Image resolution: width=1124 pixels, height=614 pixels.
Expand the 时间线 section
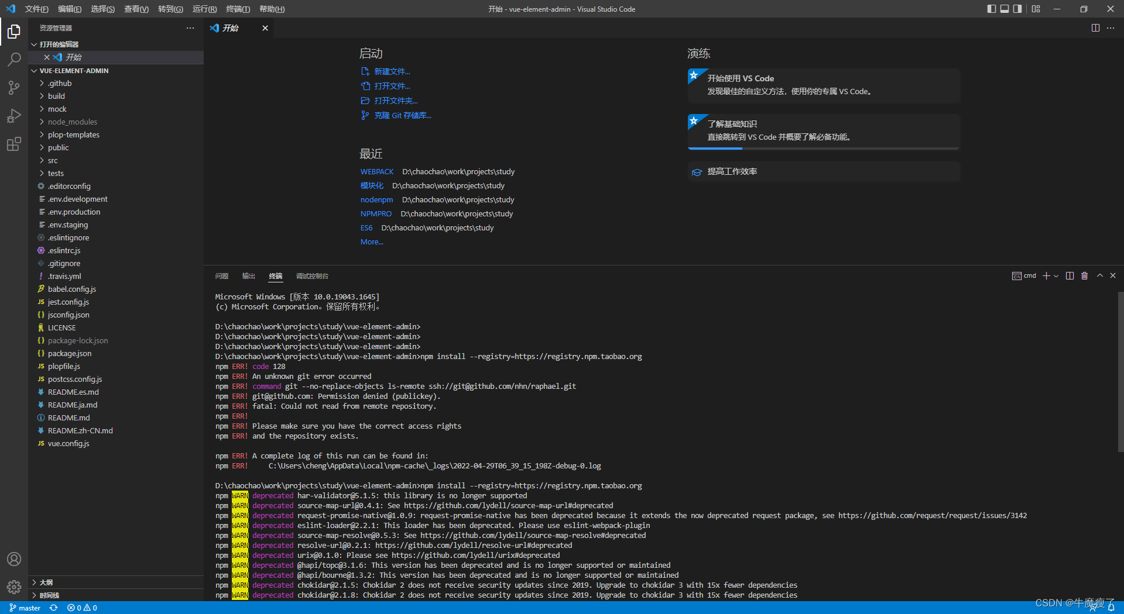[x=116, y=595]
